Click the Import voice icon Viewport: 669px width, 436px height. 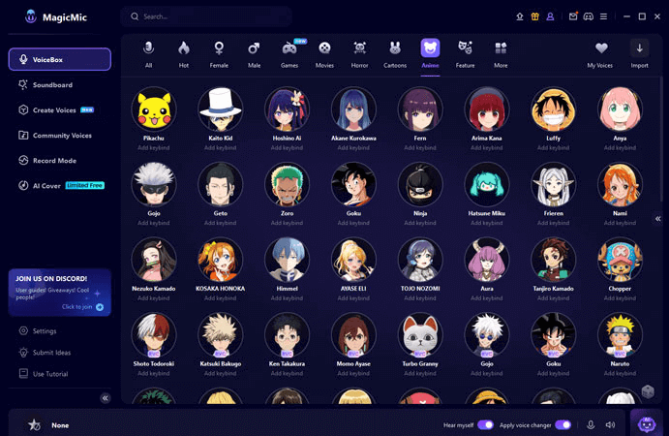640,48
